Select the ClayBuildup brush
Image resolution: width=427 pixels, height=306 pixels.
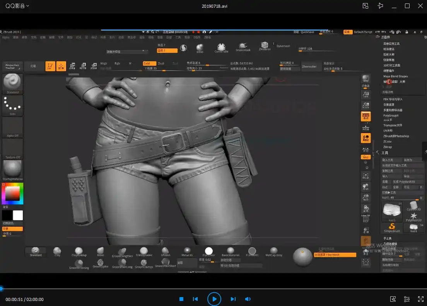[x=79, y=251]
